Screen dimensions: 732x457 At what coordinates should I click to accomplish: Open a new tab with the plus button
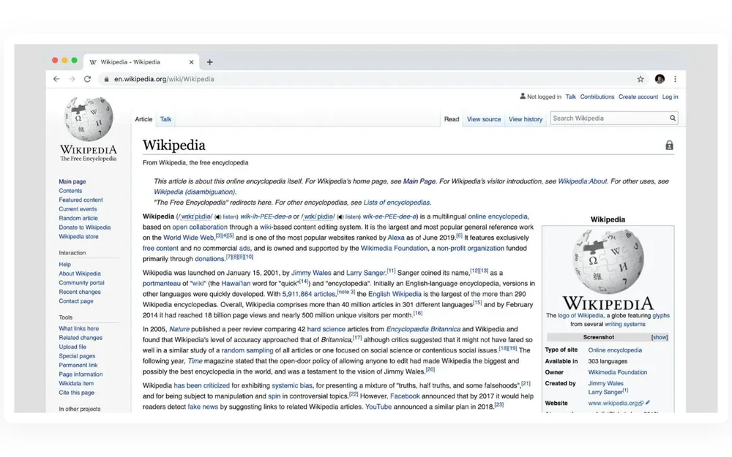(209, 62)
